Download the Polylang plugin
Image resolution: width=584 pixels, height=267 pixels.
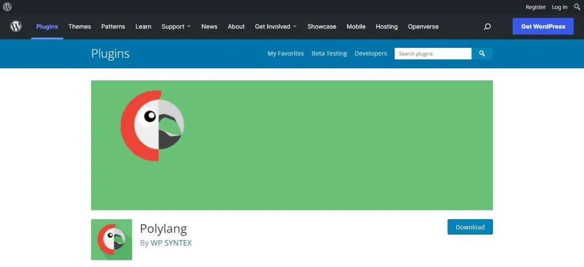coord(470,227)
